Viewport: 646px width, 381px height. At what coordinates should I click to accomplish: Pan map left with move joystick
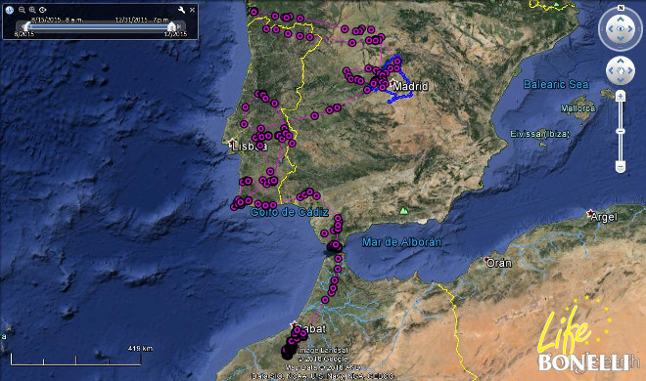611,71
